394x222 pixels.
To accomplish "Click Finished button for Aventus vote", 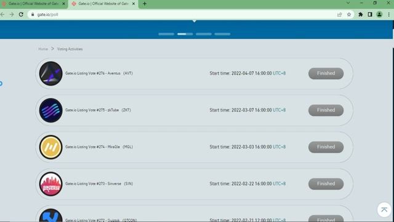I will [x=326, y=73].
